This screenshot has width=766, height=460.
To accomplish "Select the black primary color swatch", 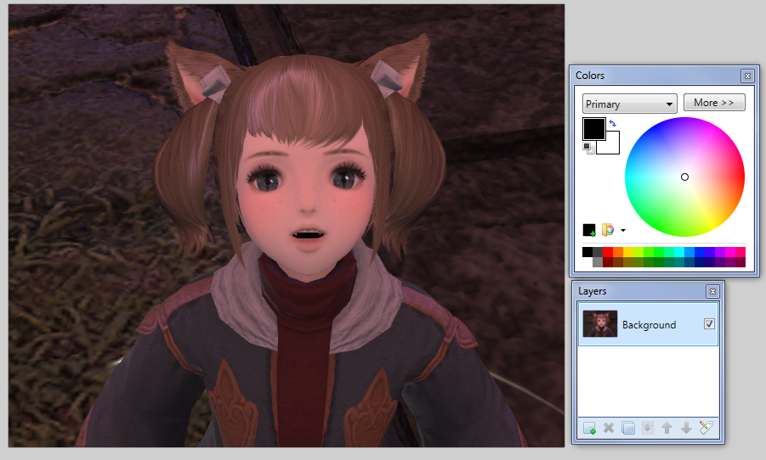I will [x=594, y=129].
